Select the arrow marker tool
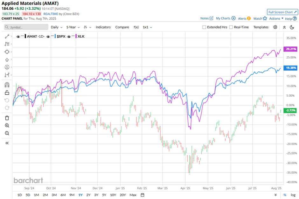This screenshot has width=299, height=199. click(x=7, y=60)
